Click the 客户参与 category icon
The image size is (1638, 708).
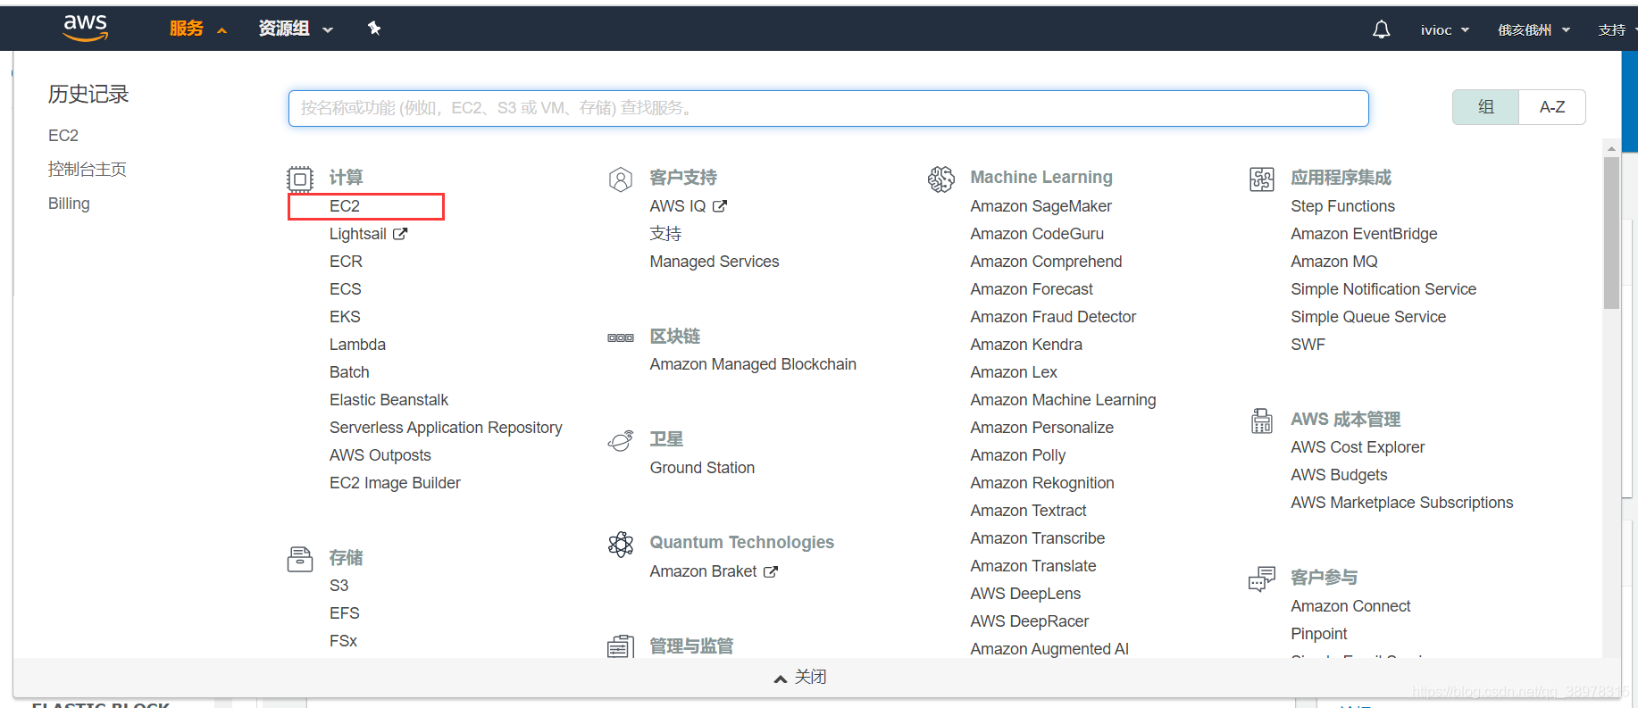pos(1262,579)
